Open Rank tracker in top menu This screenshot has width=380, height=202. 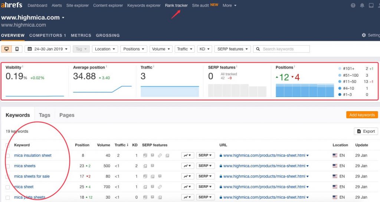[176, 5]
